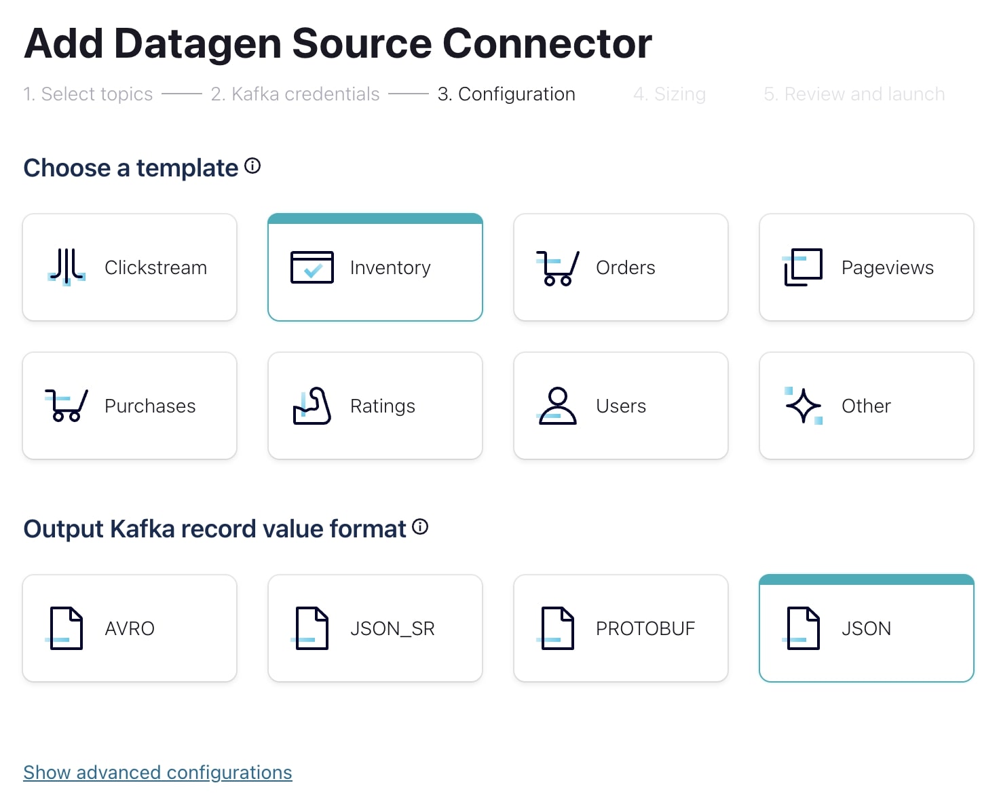The width and height of the screenshot is (999, 802).
Task: Click the Inventory window-check icon
Action: [x=312, y=267]
